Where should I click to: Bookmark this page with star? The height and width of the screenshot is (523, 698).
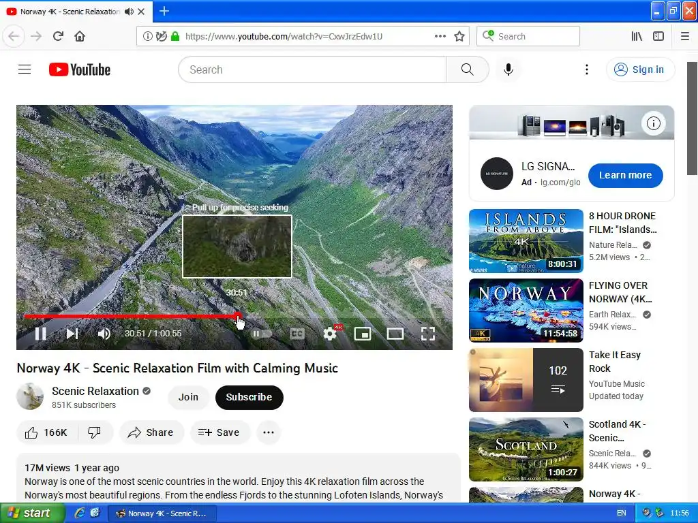click(x=459, y=36)
